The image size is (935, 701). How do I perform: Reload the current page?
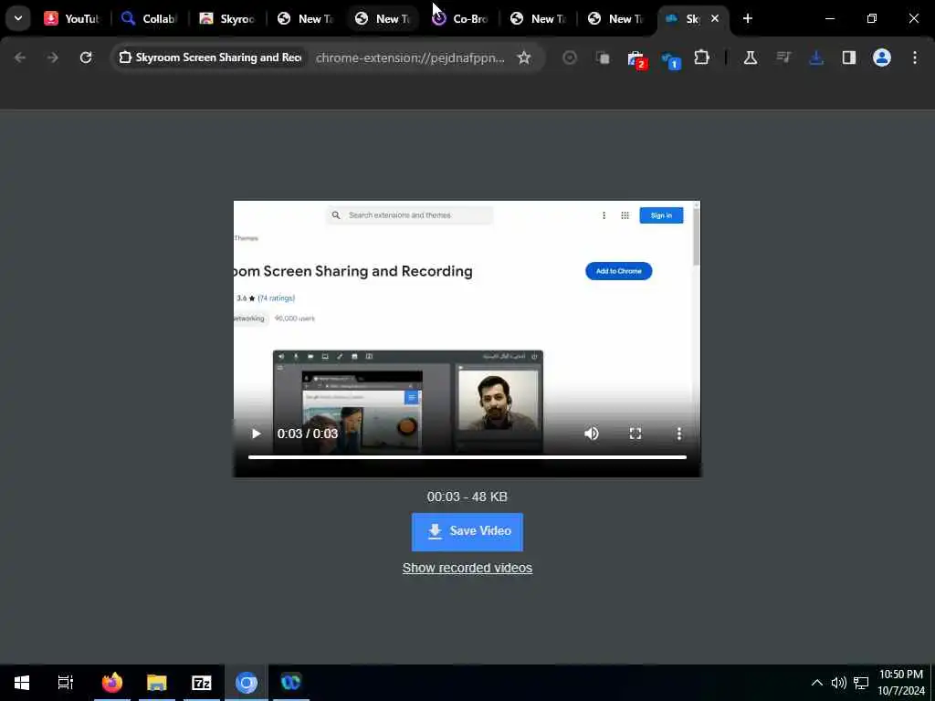point(86,58)
